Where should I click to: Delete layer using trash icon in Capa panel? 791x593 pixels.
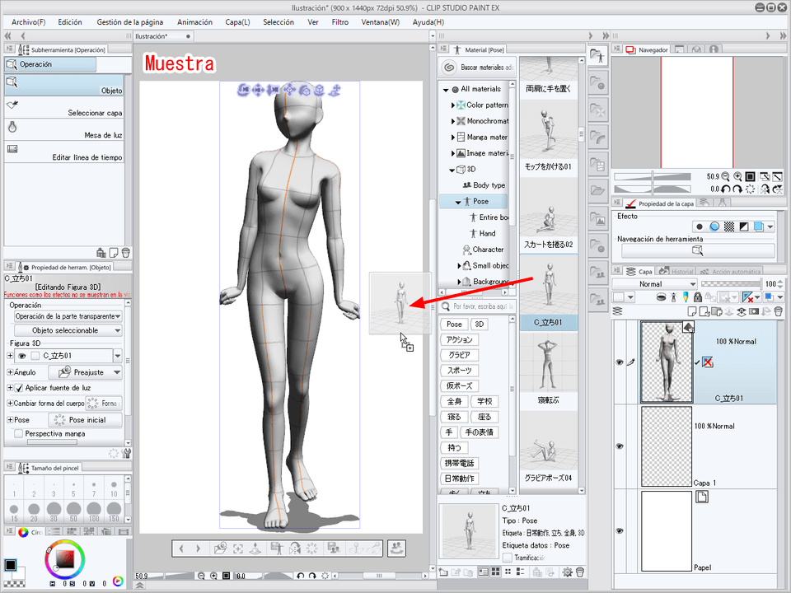pos(778,311)
